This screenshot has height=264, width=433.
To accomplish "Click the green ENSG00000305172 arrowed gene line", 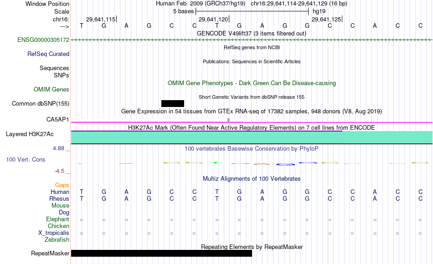I will (252, 40).
